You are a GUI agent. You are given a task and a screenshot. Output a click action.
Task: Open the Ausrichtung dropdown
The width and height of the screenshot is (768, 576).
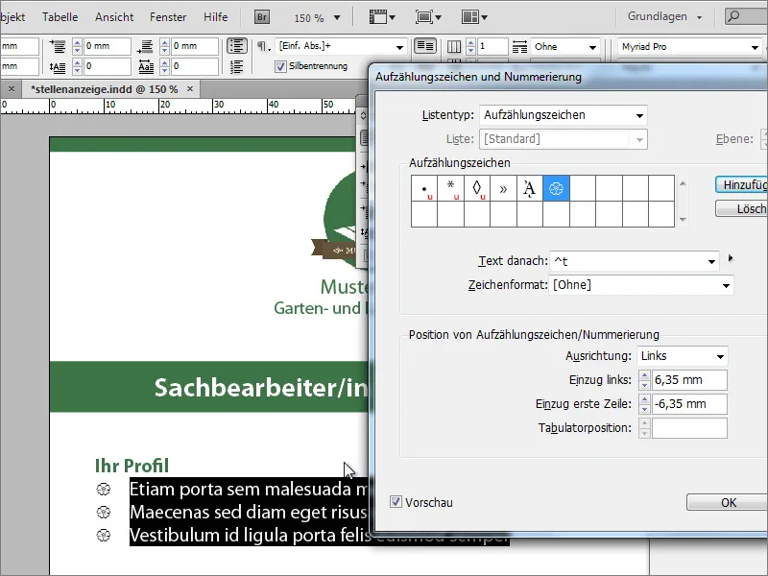tap(682, 355)
